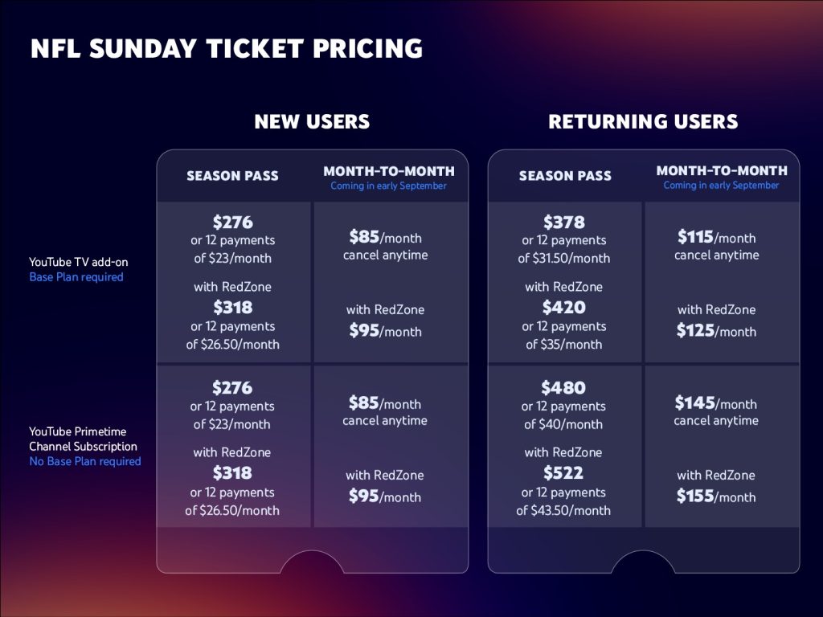Open the blue Base Plan required link
This screenshot has width=823, height=617.
click(76, 277)
